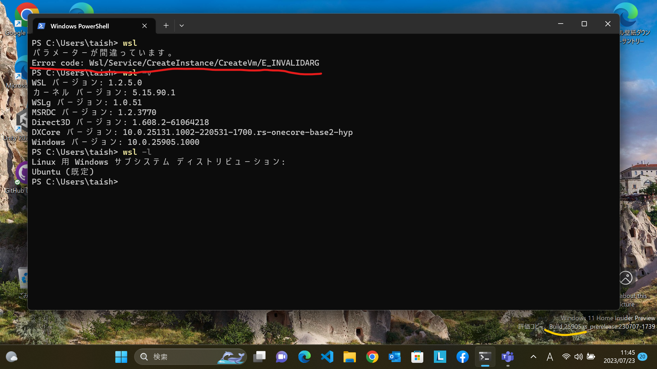
Task: Open Facebook from the taskbar
Action: coord(462,357)
